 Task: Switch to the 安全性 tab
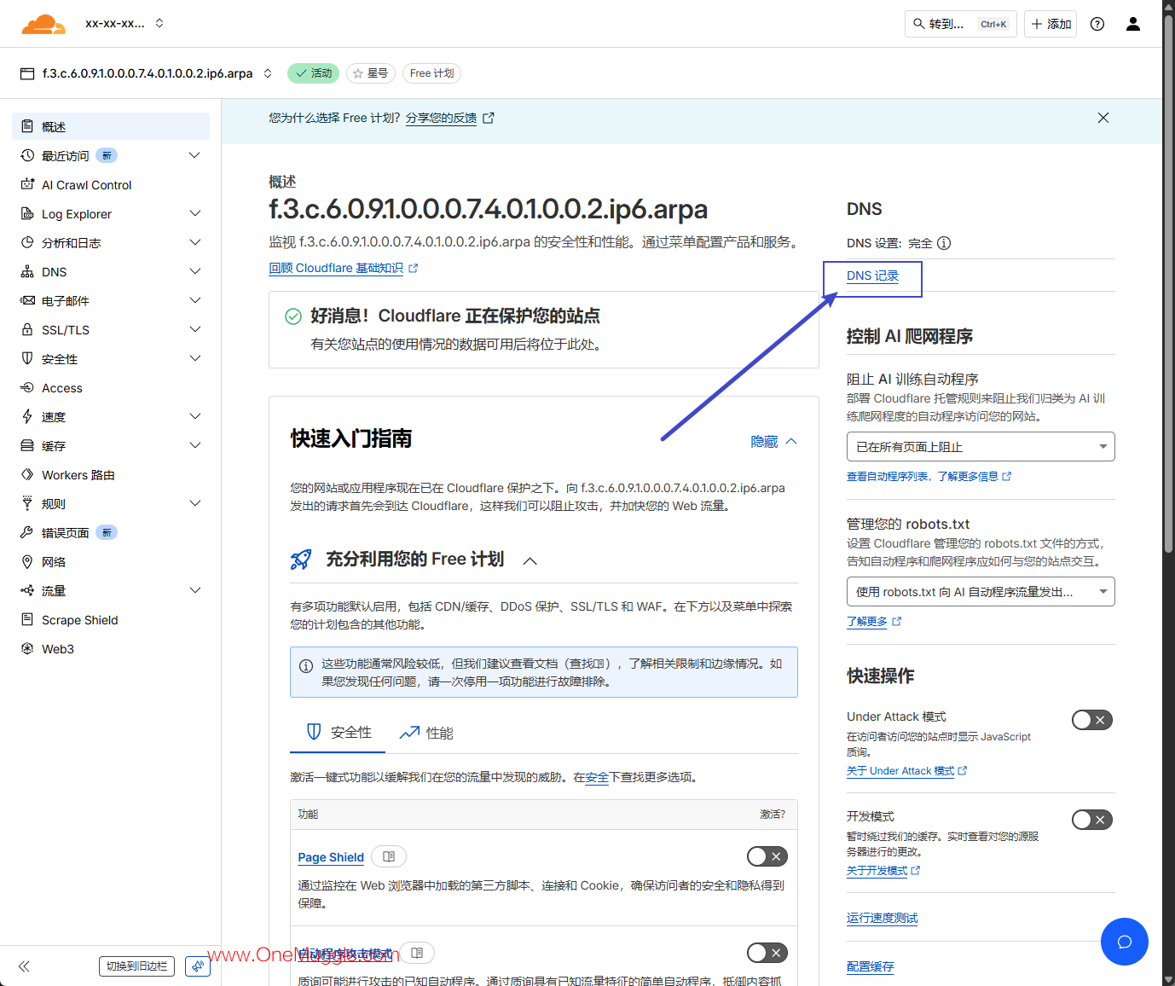pos(338,733)
